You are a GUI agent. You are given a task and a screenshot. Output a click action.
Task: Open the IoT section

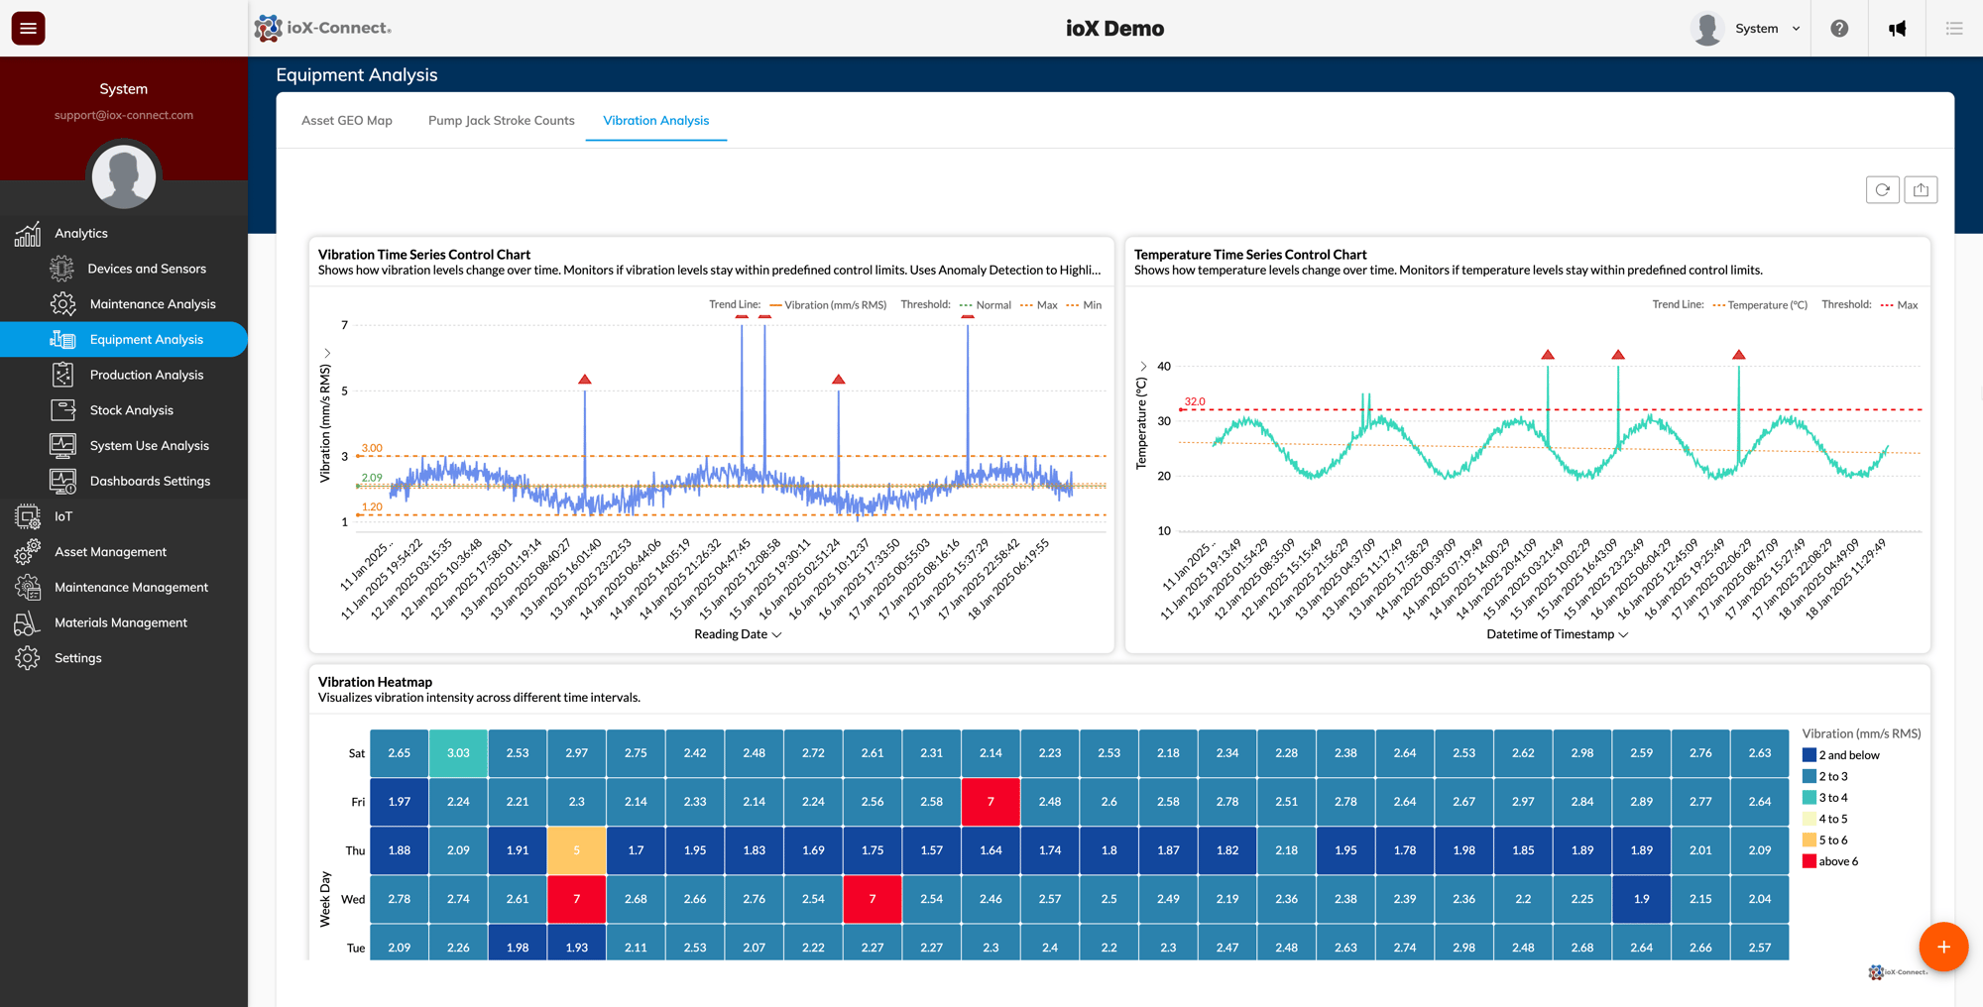coord(63,515)
